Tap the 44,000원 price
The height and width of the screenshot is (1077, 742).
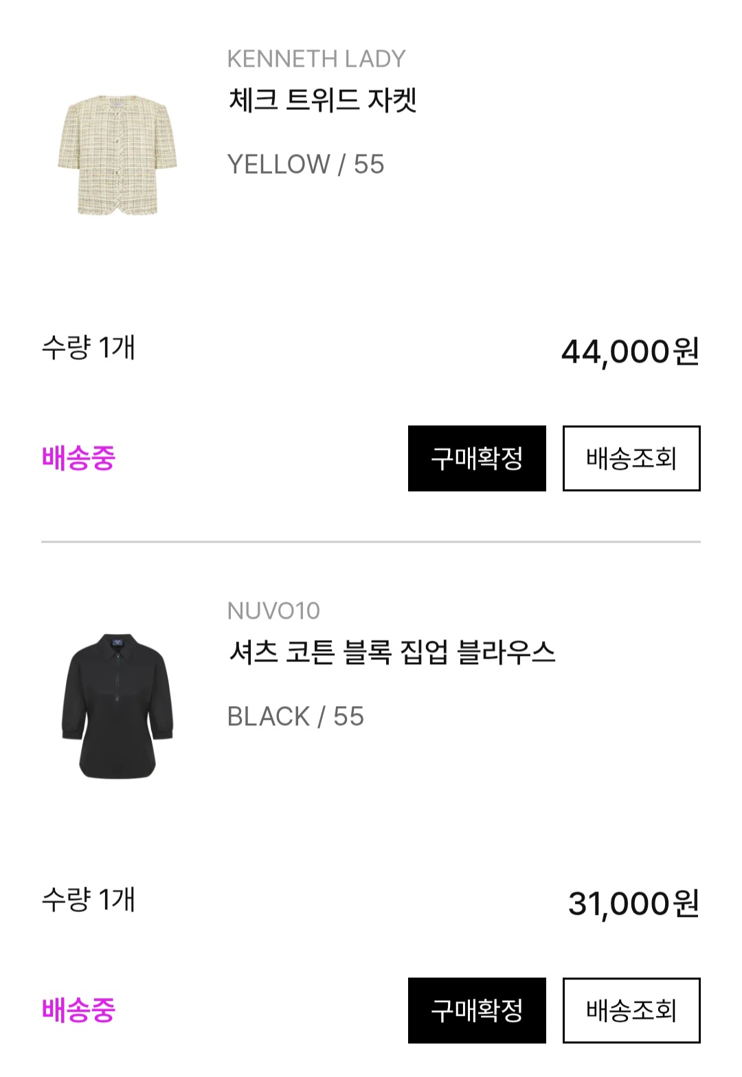(x=630, y=352)
